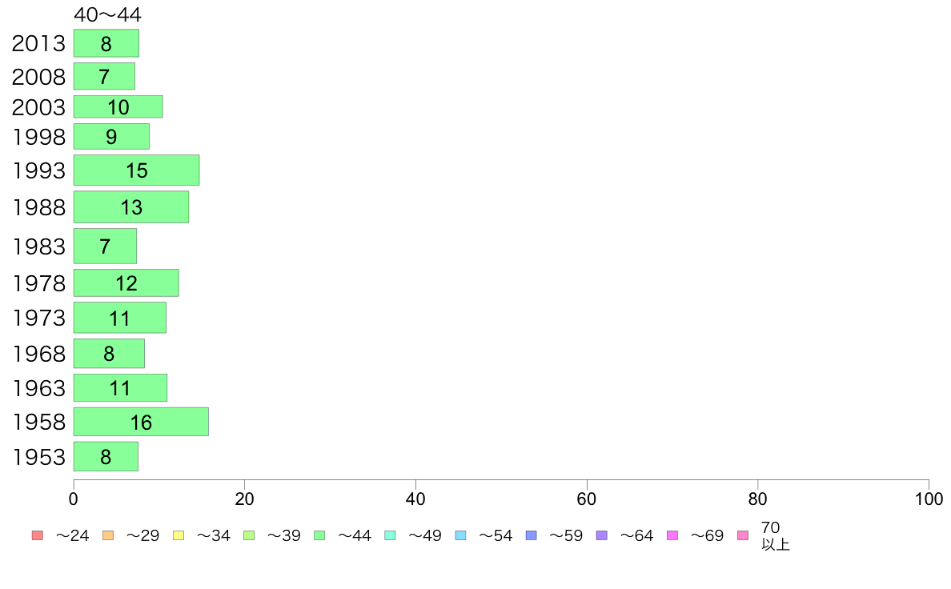Toggle the ~59 blue legend swatch
Screen dimensions: 951x589
[x=532, y=535]
